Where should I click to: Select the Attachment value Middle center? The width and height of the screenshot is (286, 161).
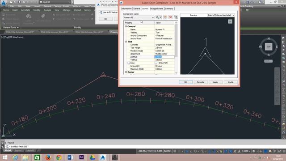(x=164, y=54)
